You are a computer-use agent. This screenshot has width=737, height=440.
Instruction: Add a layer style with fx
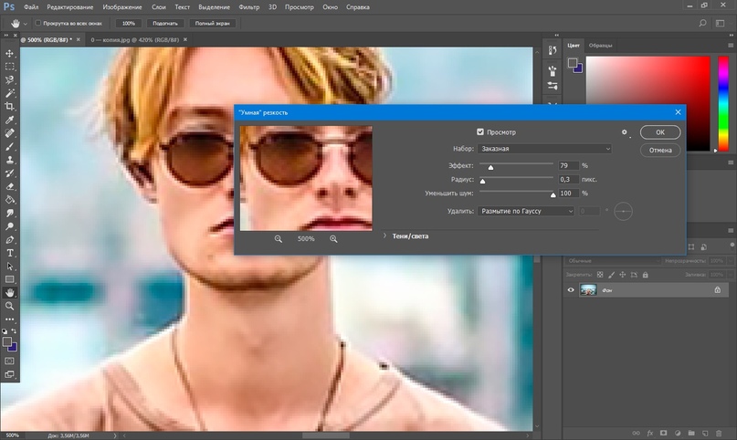point(650,433)
